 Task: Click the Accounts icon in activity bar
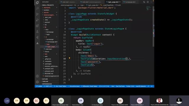pyautogui.click(x=38, y=76)
